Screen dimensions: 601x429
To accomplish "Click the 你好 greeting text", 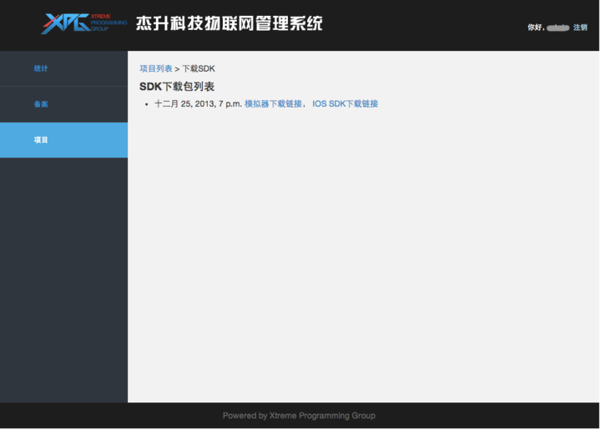I will 535,28.
